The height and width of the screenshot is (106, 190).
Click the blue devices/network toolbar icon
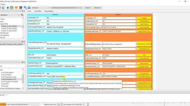tap(25, 8)
